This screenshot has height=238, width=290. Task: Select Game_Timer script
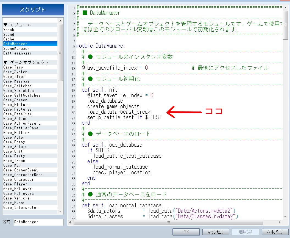click(30, 76)
